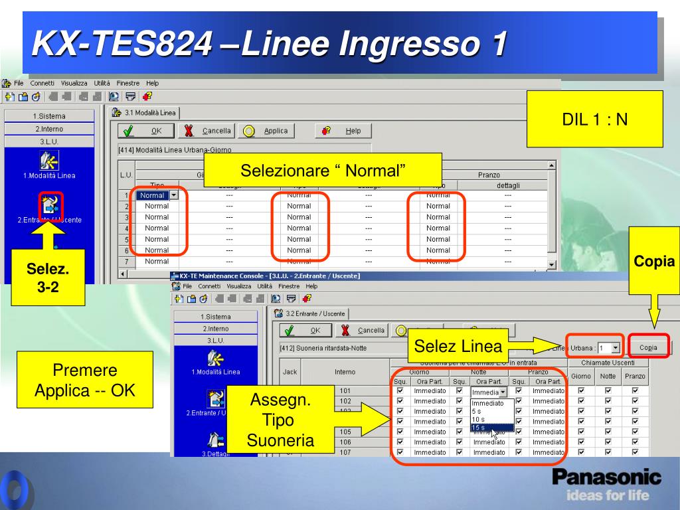Click the application icon beside the File menu in the top window

click(7, 83)
